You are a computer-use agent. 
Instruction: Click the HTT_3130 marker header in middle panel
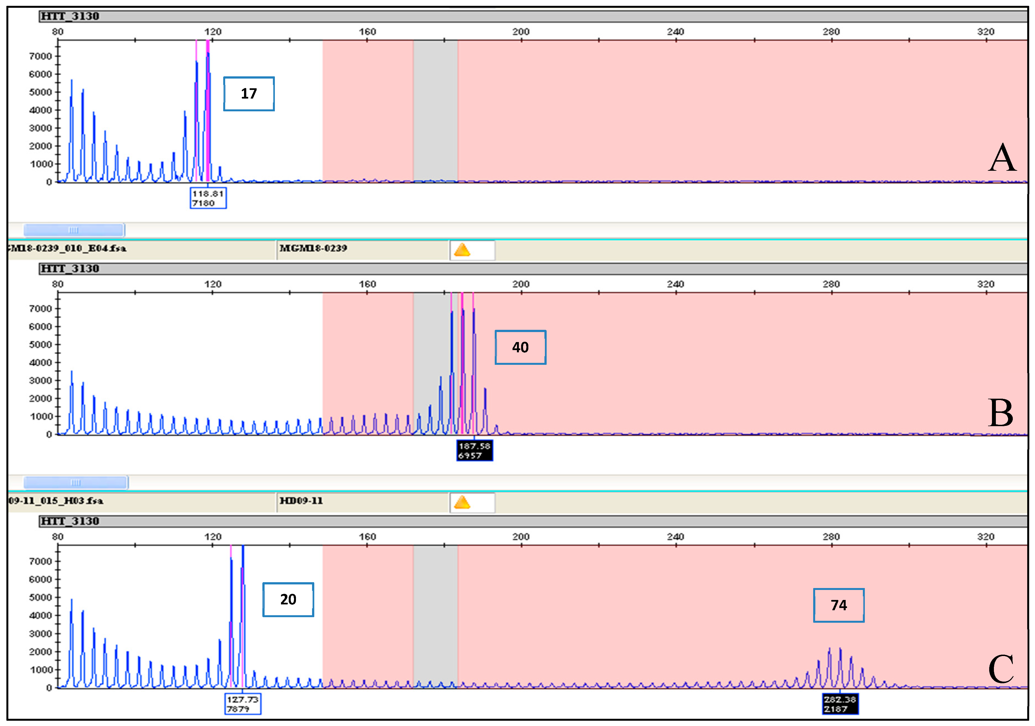(x=70, y=268)
